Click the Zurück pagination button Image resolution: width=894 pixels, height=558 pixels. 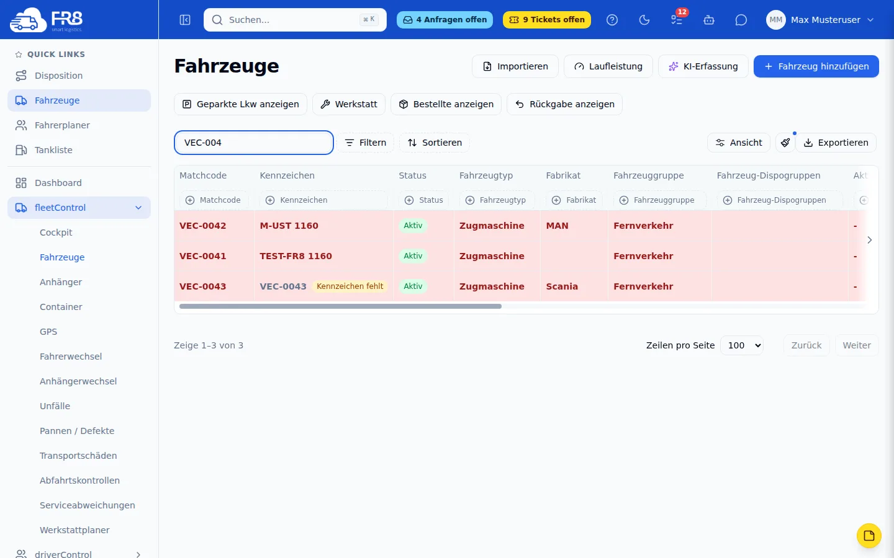(806, 345)
